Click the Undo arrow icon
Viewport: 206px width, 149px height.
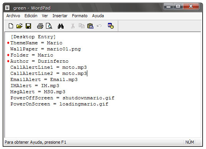99,26
